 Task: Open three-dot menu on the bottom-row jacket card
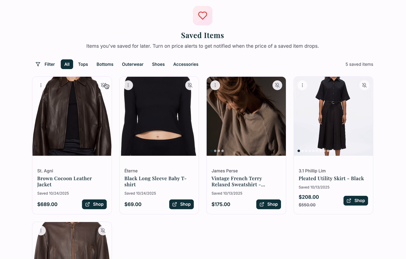[41, 231]
